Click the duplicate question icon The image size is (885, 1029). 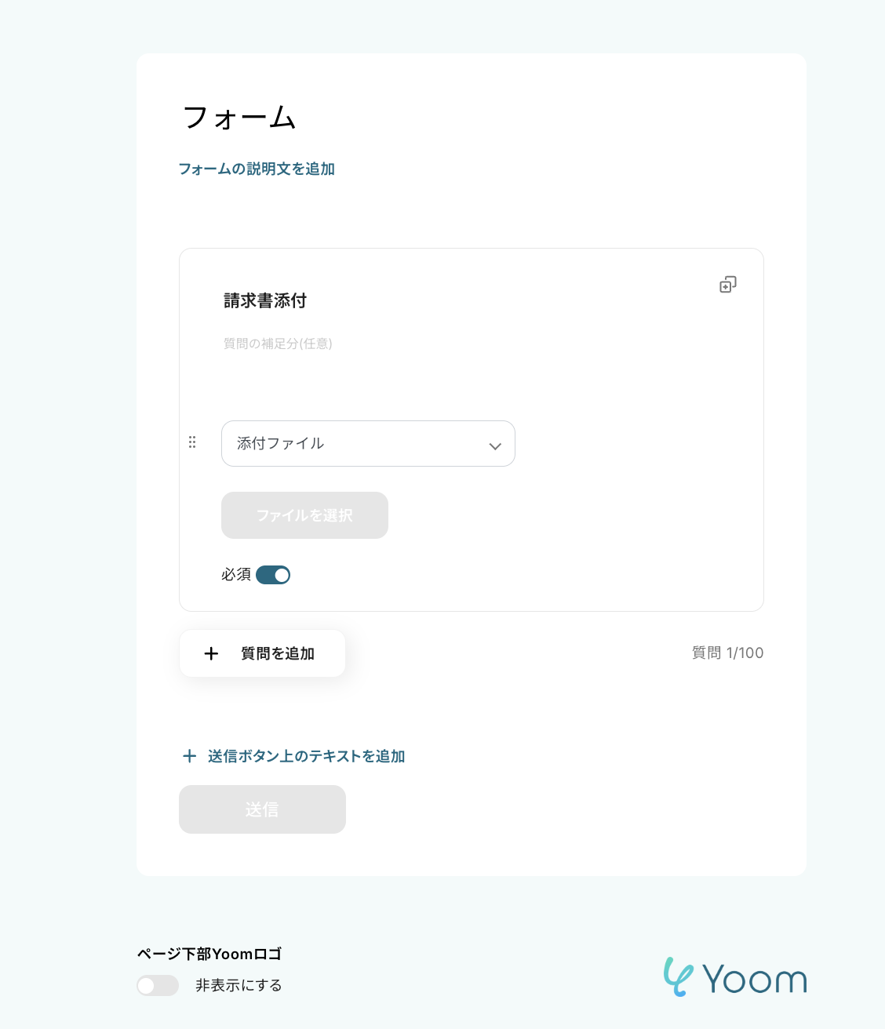pyautogui.click(x=728, y=285)
